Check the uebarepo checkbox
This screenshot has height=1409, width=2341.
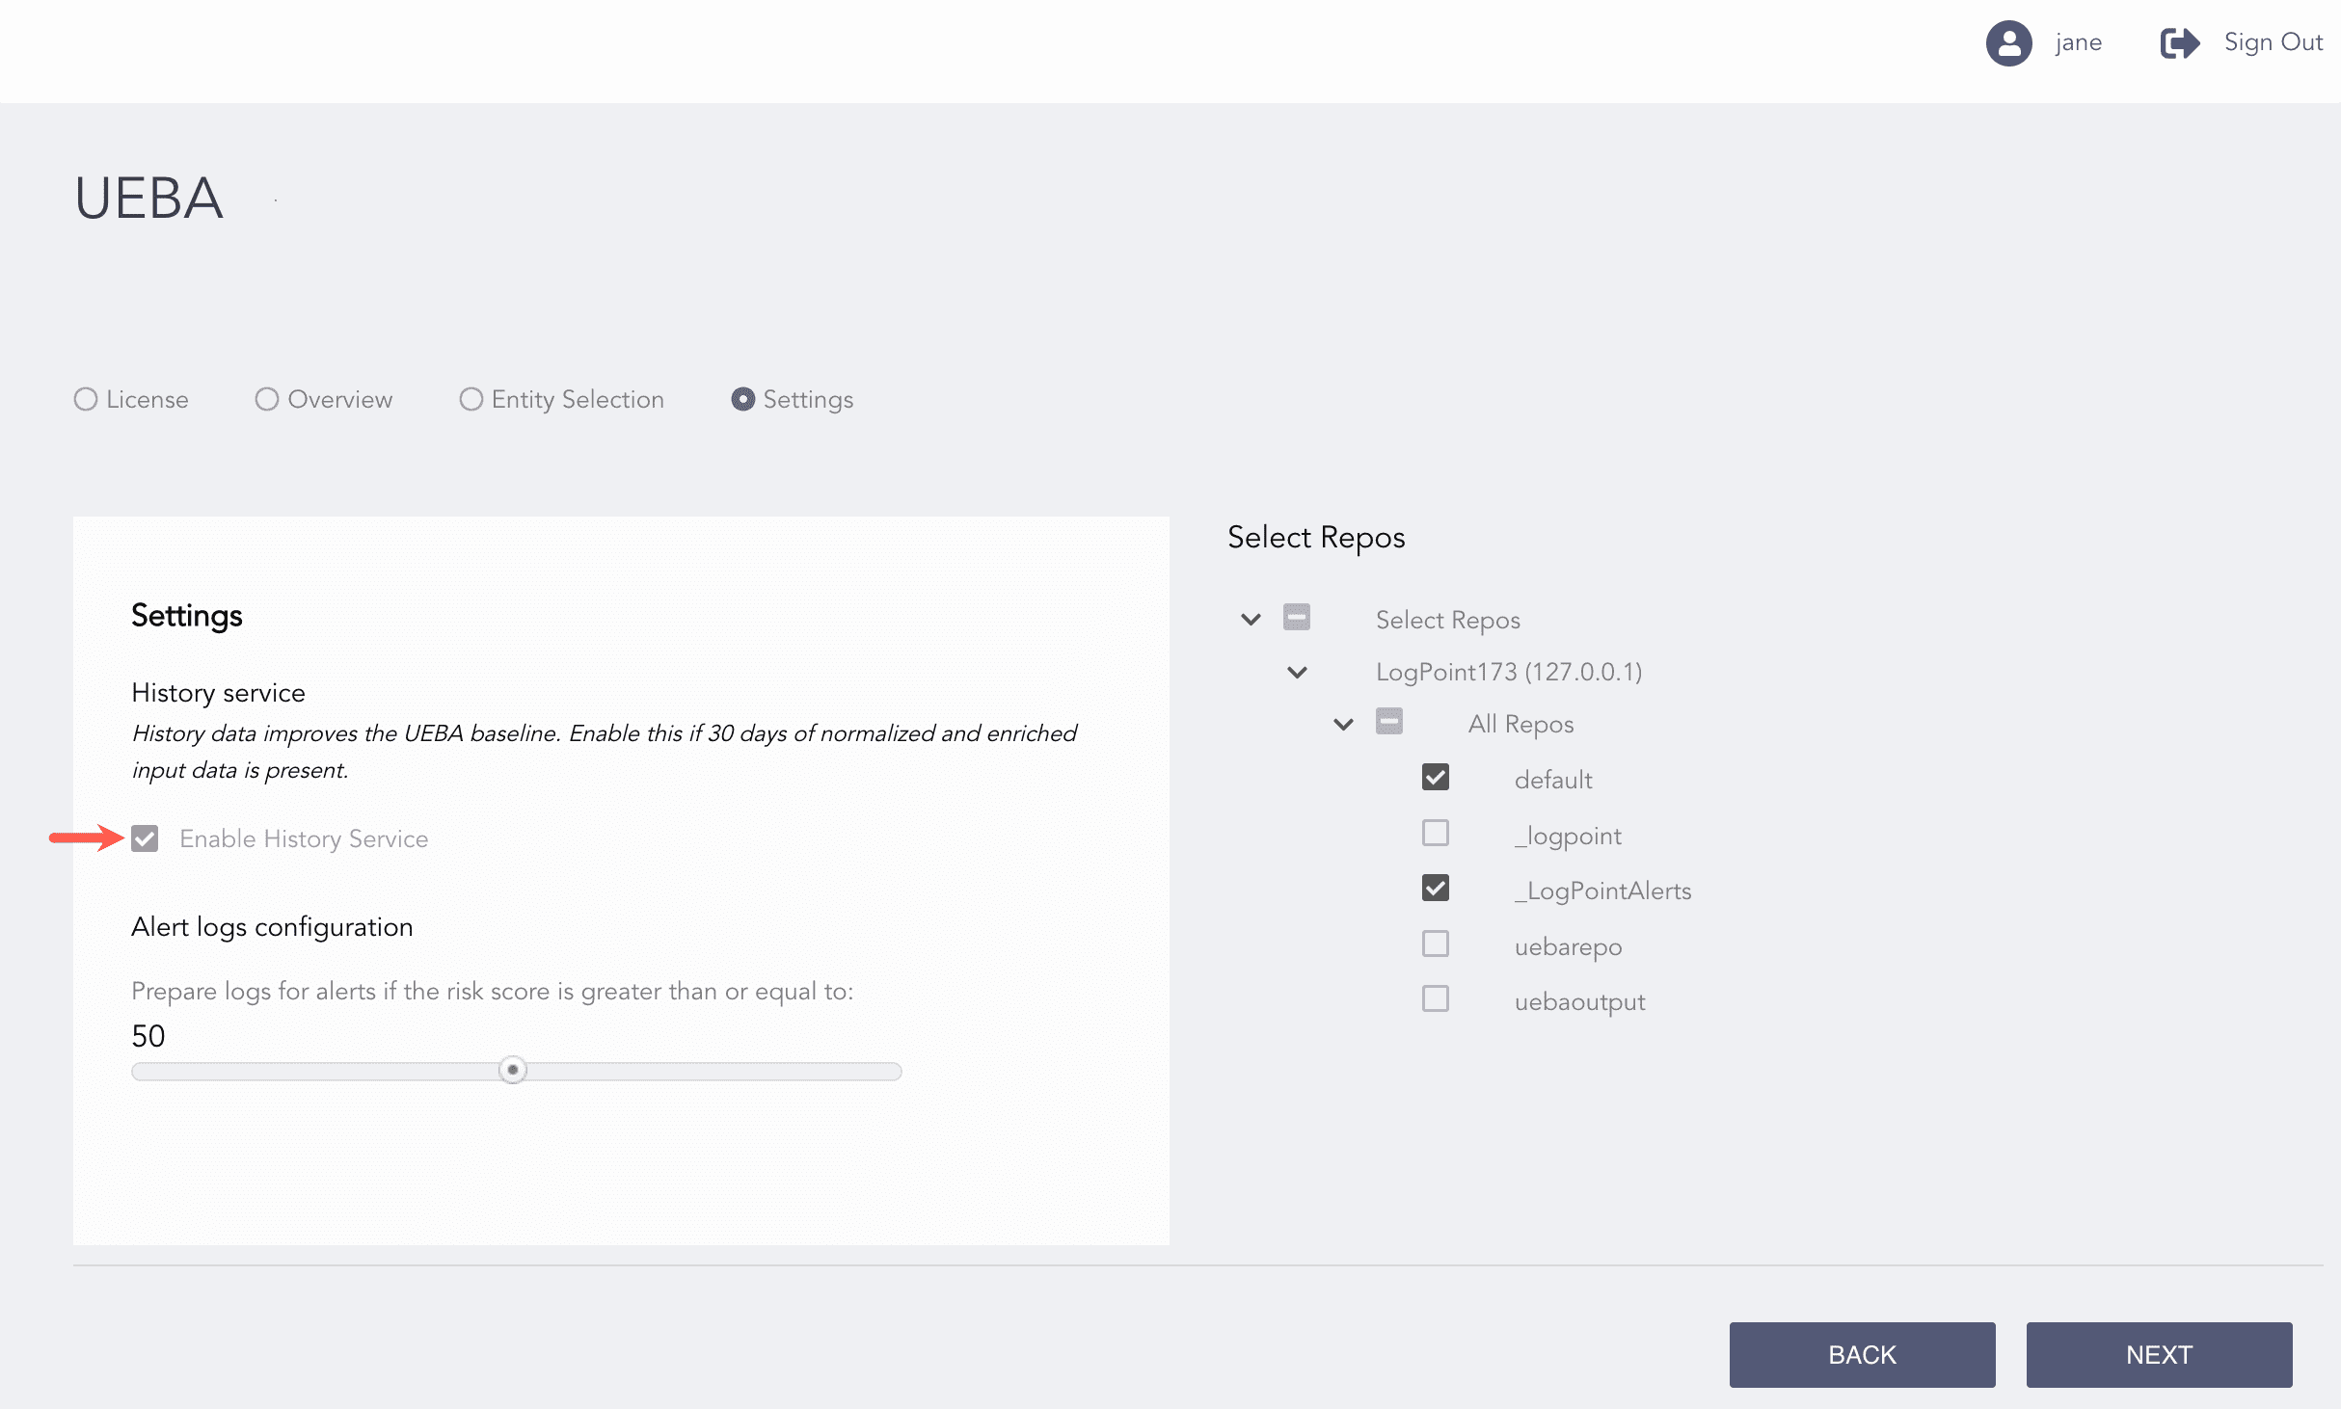click(1435, 944)
